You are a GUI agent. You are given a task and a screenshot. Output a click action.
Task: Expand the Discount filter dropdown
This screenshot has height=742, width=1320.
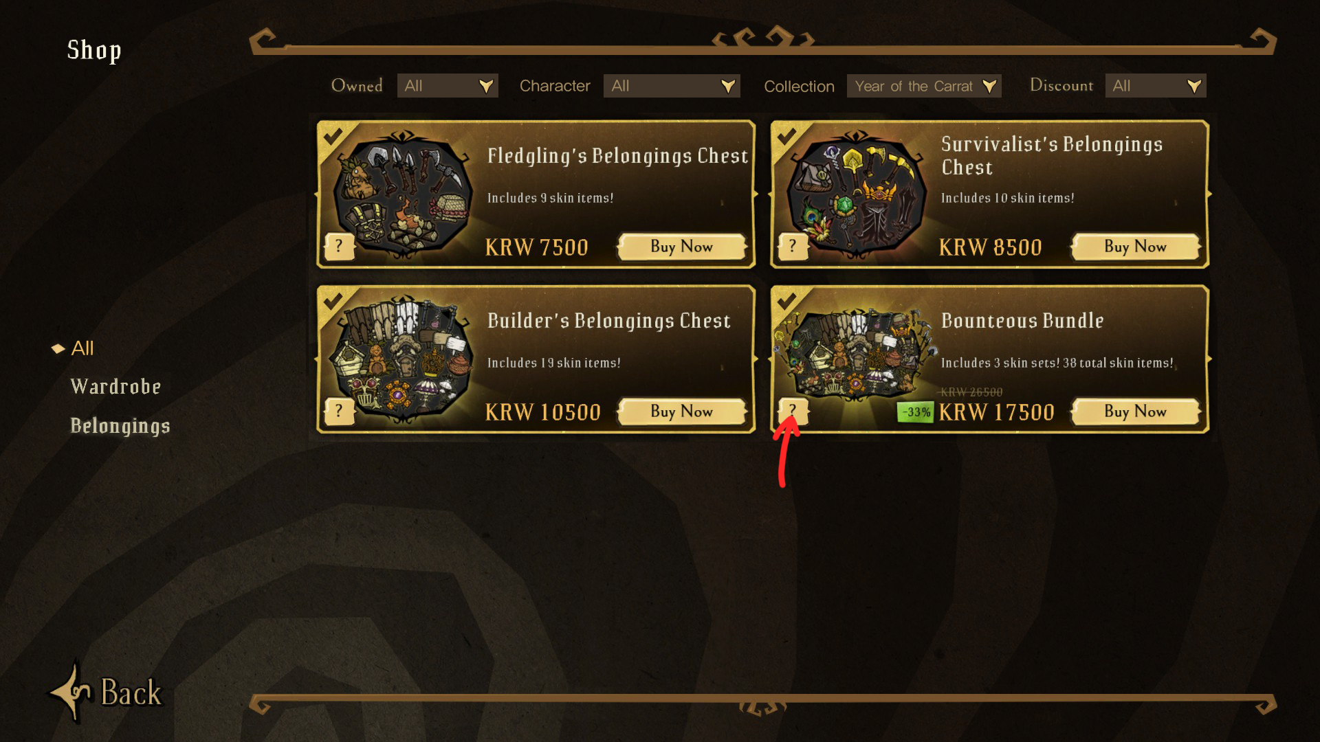[1156, 86]
